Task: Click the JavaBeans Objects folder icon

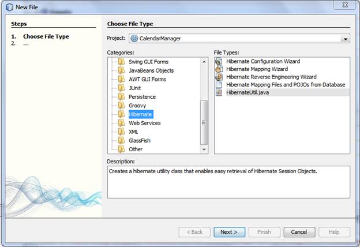Action: click(122, 70)
